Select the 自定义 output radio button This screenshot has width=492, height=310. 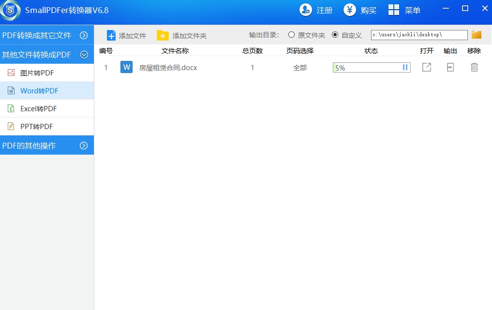(x=334, y=34)
